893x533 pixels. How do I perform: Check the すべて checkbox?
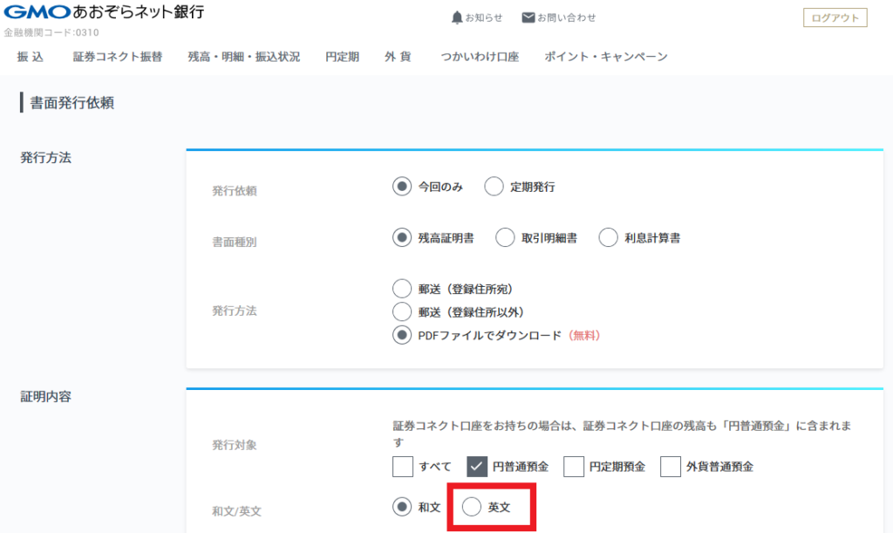(403, 467)
